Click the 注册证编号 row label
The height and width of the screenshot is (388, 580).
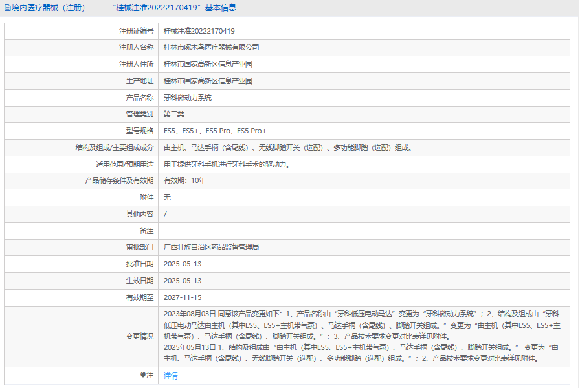(x=136, y=31)
